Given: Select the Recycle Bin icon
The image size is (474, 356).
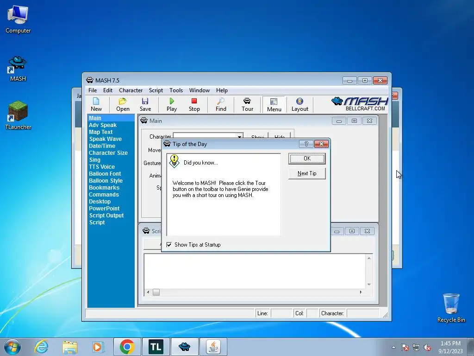Looking at the screenshot, I should point(451,308).
